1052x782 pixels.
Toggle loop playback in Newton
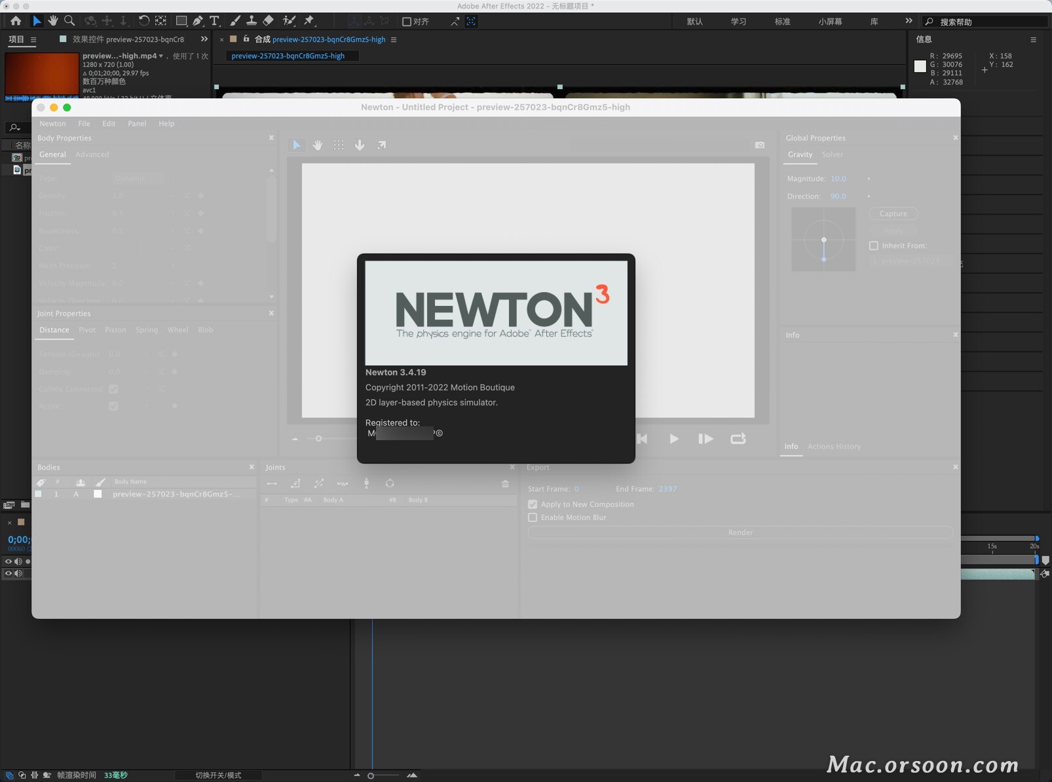click(x=738, y=439)
